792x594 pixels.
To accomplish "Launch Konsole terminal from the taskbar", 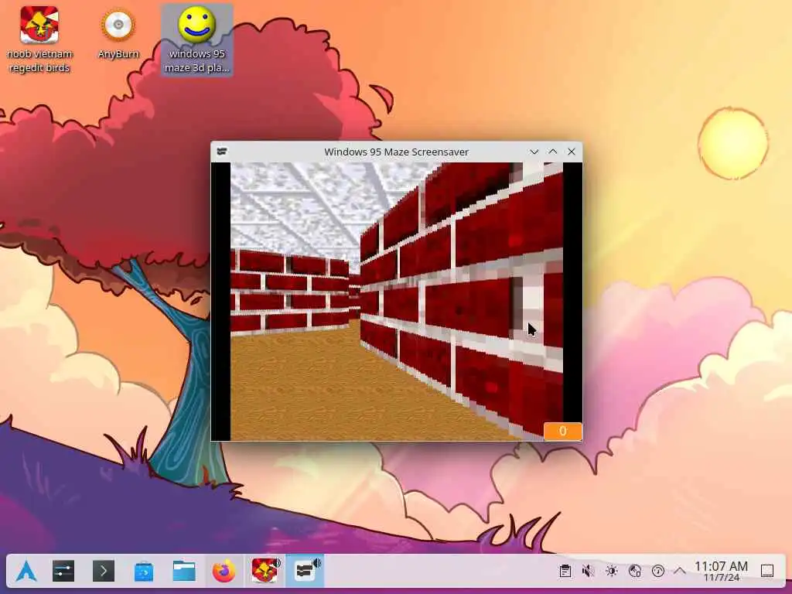I will [104, 572].
